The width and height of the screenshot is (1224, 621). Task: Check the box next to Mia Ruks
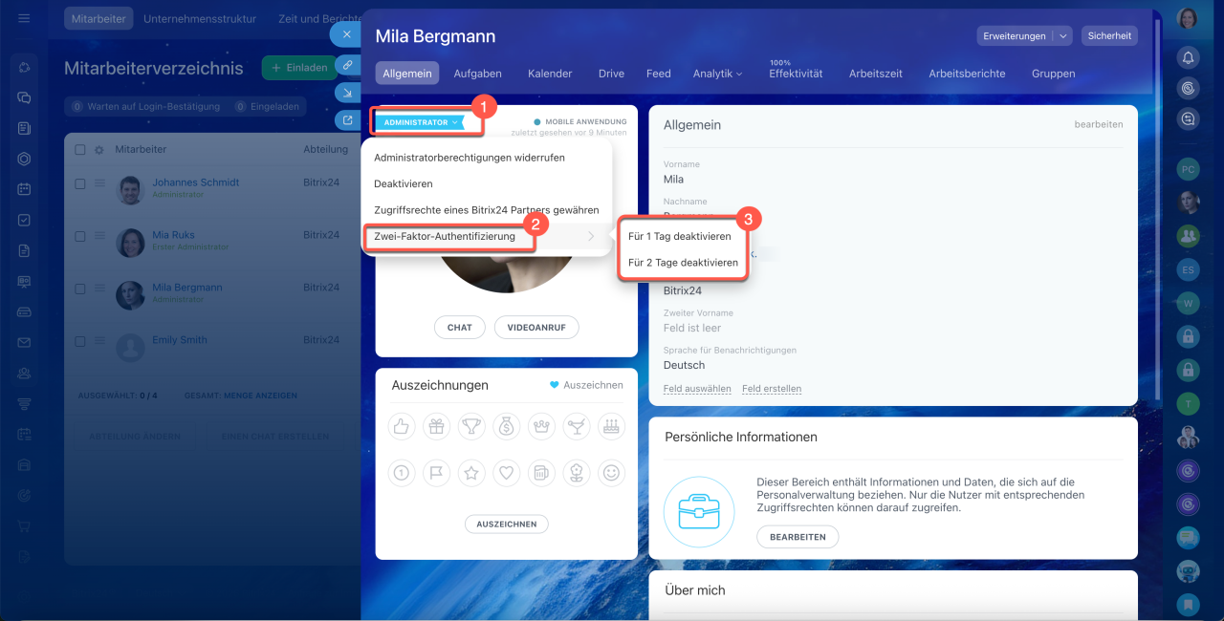point(80,236)
